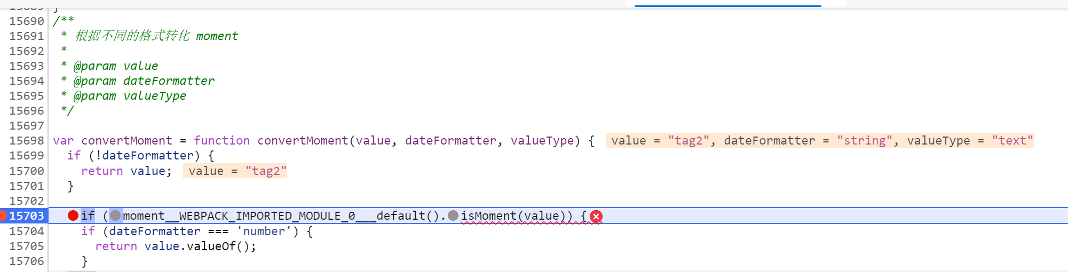This screenshot has width=1068, height=272.
Task: Click return value; statement on line 15700
Action: tap(126, 171)
